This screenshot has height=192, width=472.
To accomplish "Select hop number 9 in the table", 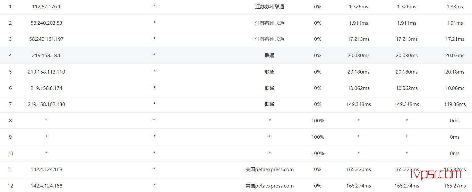I will 10,137.
